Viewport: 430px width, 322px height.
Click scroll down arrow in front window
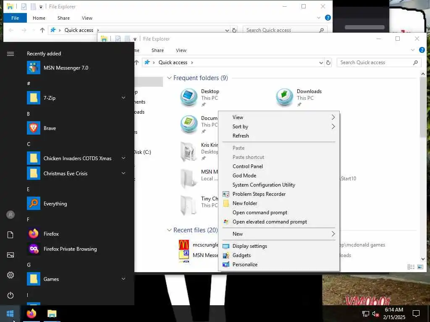[423, 259]
